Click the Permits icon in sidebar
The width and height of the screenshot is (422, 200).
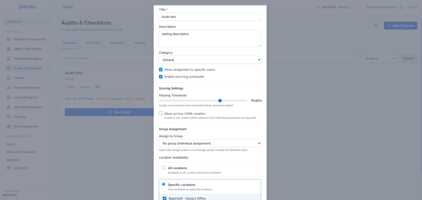(9, 78)
